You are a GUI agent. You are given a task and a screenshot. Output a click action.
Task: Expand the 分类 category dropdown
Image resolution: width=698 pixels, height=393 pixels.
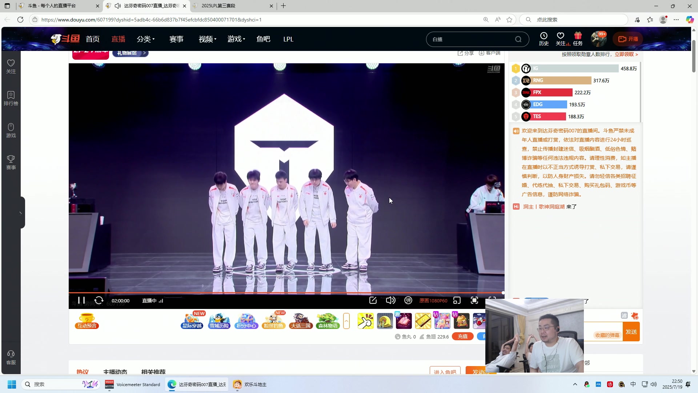pos(146,39)
